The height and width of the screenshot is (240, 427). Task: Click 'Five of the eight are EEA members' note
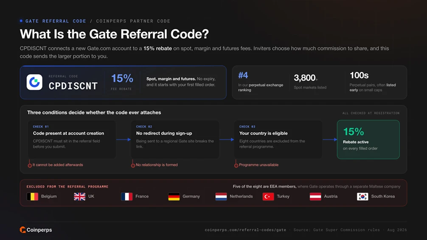pyautogui.click(x=264, y=187)
